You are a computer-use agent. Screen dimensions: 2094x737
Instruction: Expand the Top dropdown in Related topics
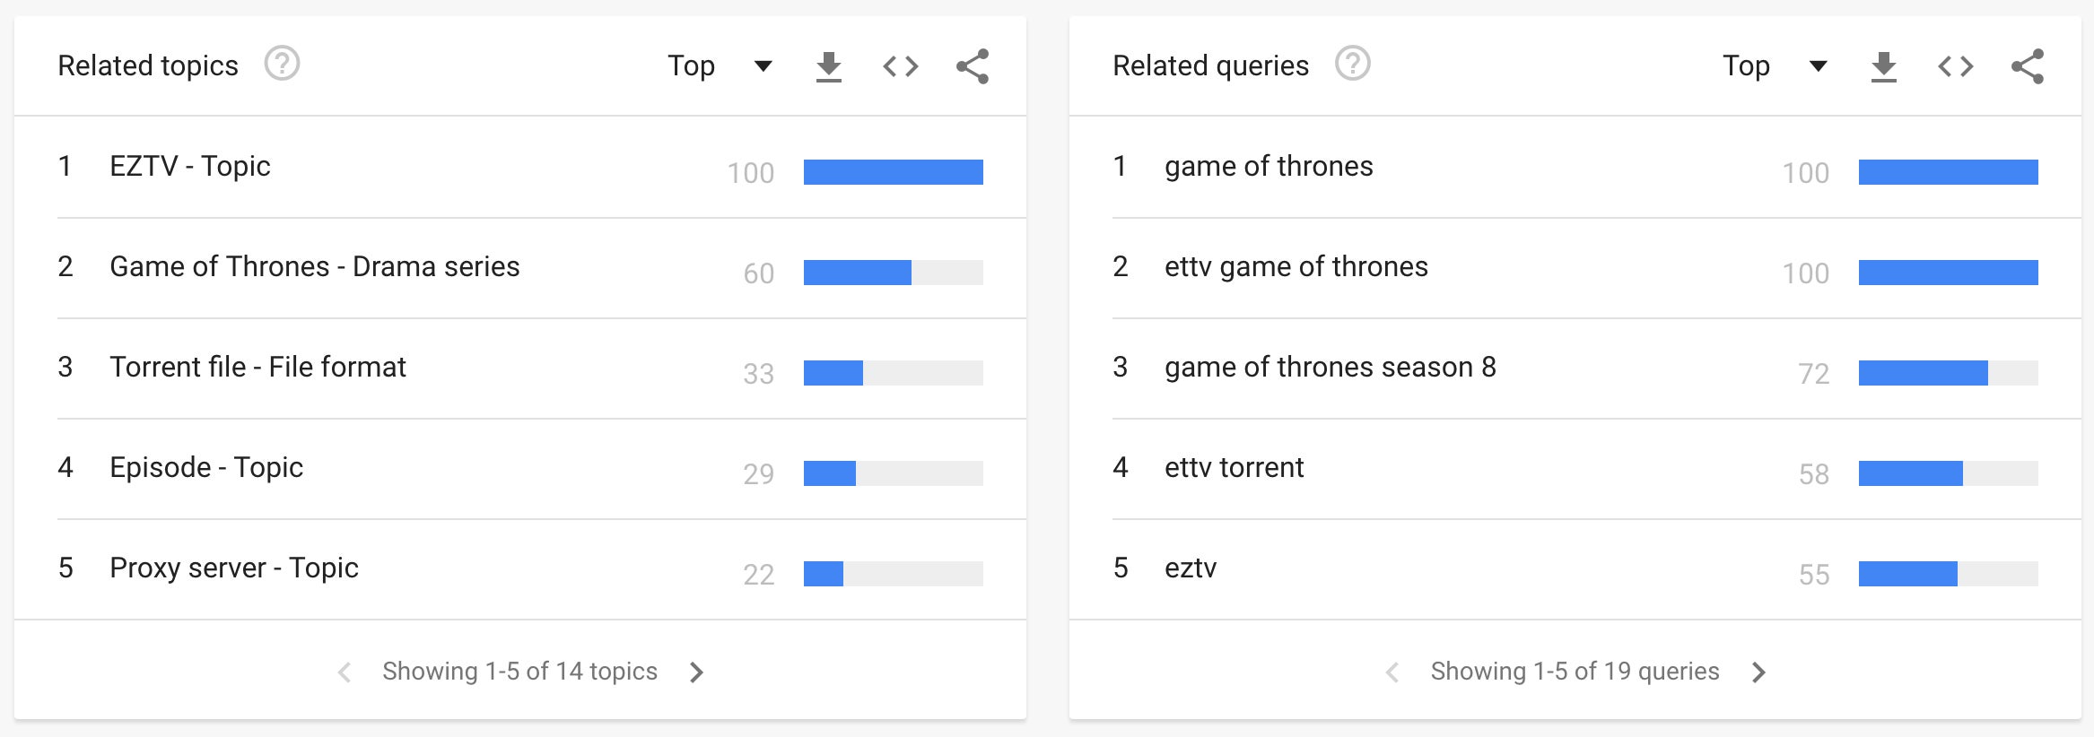(x=720, y=65)
